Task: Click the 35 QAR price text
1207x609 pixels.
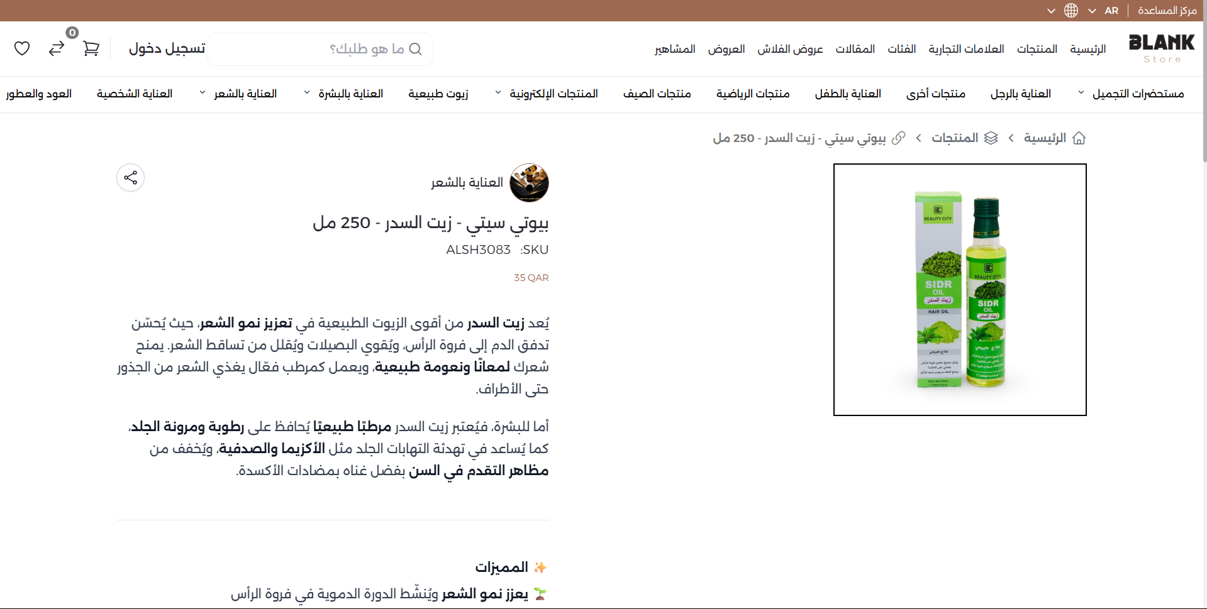Action: click(531, 278)
